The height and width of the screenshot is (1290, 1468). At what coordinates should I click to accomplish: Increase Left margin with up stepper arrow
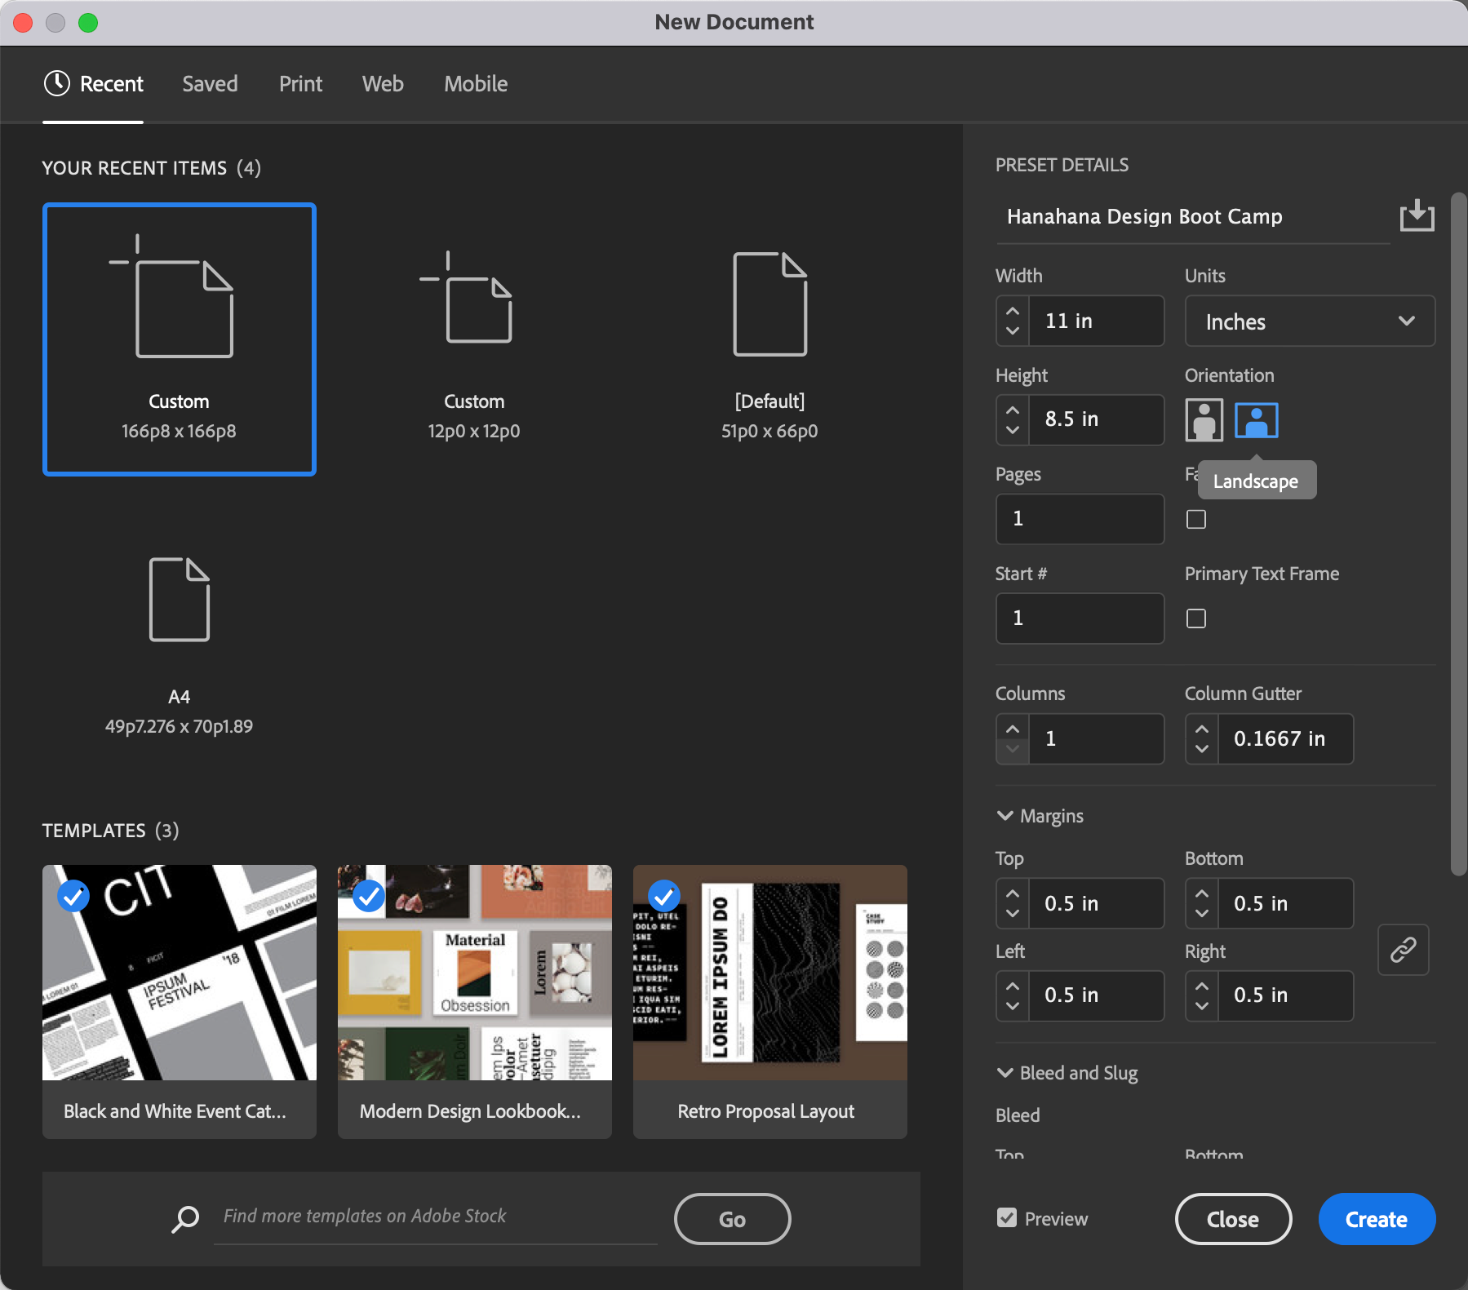click(x=1013, y=986)
